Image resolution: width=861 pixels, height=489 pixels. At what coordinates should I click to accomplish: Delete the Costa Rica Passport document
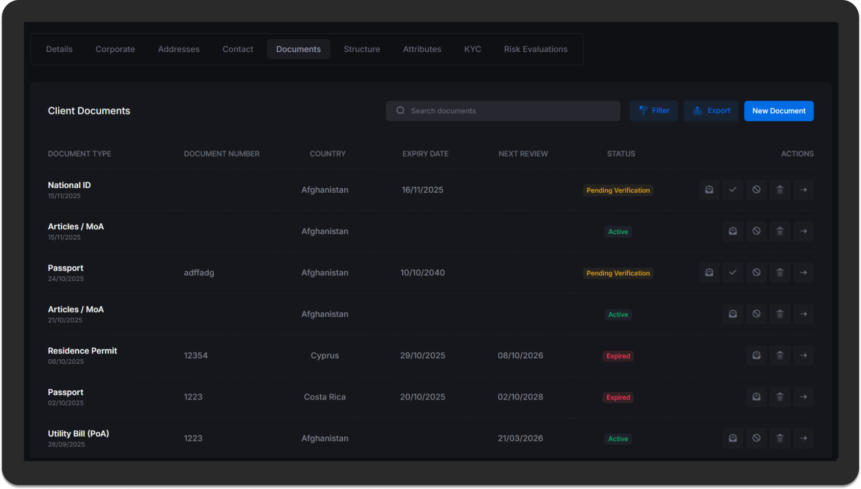click(x=780, y=397)
